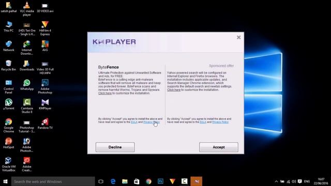The width and height of the screenshot is (331, 186).
Task: Open File Explorer from the taskbar
Action: [125, 181]
